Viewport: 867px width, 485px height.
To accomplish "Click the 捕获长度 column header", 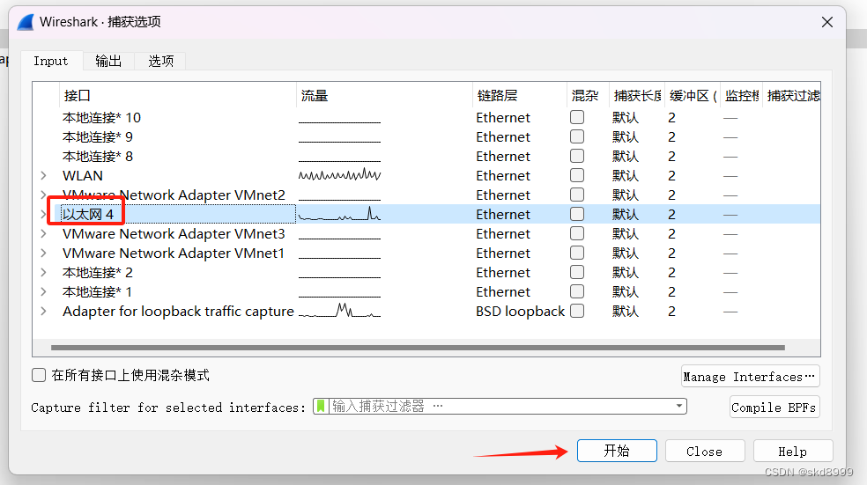I will tap(637, 96).
